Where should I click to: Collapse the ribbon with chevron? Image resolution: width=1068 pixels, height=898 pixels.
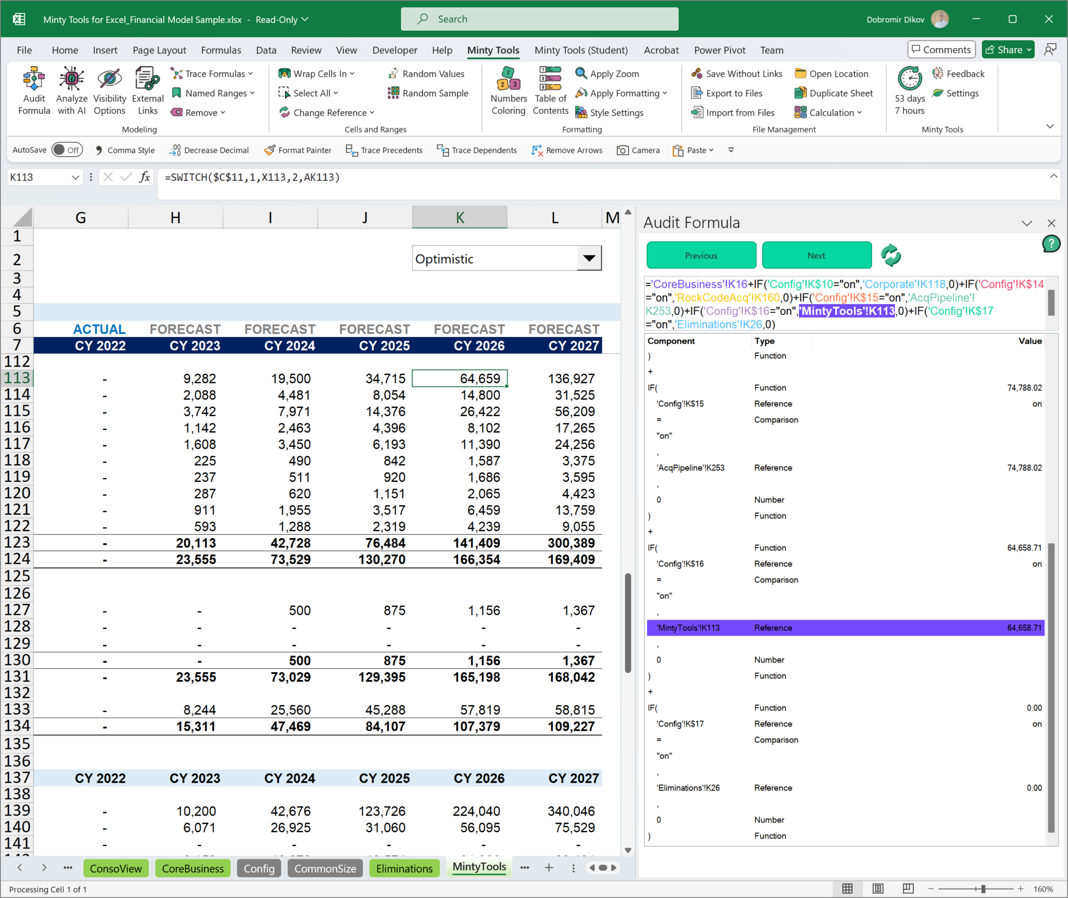[1050, 126]
